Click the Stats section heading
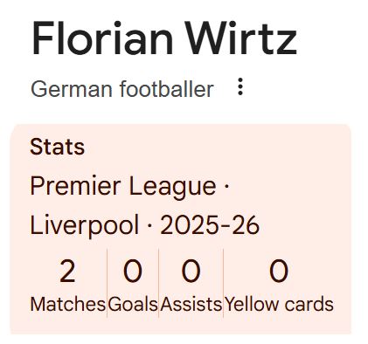368x344 pixels. tap(58, 147)
